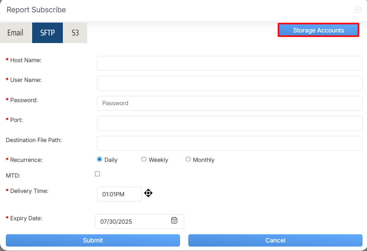367x251 pixels.
Task: Open the S3 tab
Action: tap(75, 33)
